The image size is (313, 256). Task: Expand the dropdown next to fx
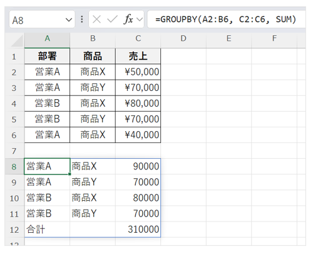[x=140, y=19]
